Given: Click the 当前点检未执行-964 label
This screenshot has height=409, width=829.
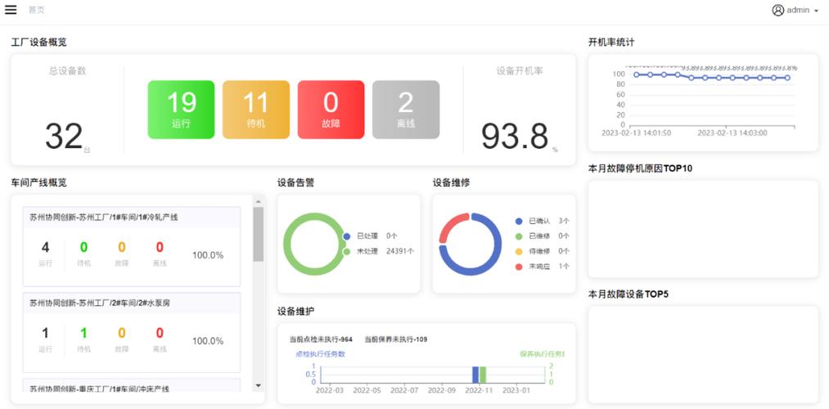Looking at the screenshot, I should [321, 339].
